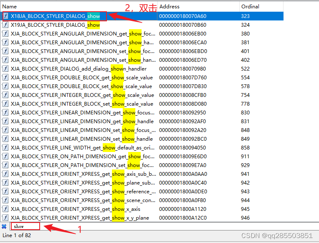Viewport: 319px width, 243px height.
Task: Click function icon in ordinal 911 row
Action: (5, 156)
